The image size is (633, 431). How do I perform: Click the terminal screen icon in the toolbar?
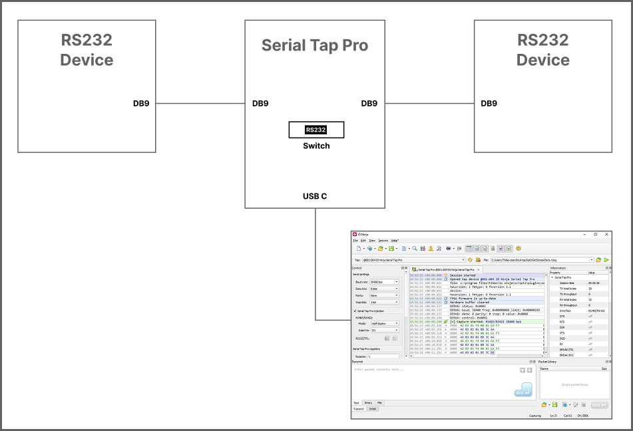tap(448, 249)
